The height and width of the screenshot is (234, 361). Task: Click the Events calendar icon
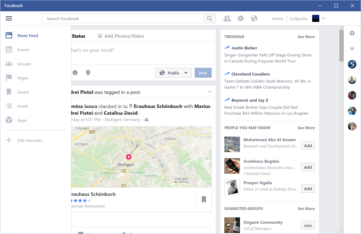(9, 49)
